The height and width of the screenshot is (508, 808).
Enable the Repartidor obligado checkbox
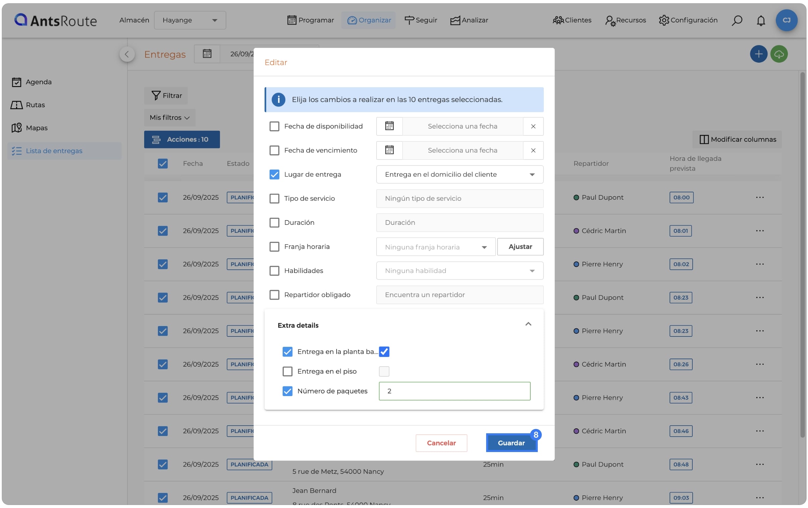274,295
